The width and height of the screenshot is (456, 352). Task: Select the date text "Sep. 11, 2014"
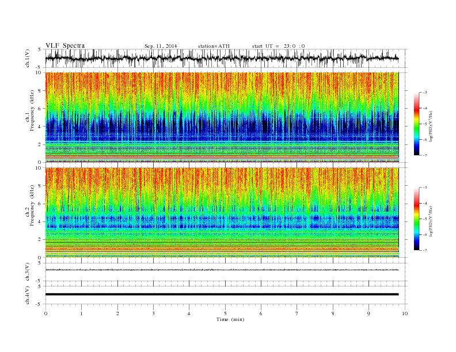click(161, 46)
